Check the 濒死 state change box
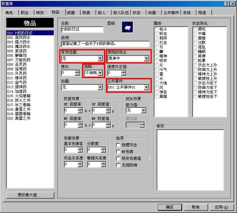237x213 pixels. [195, 29]
